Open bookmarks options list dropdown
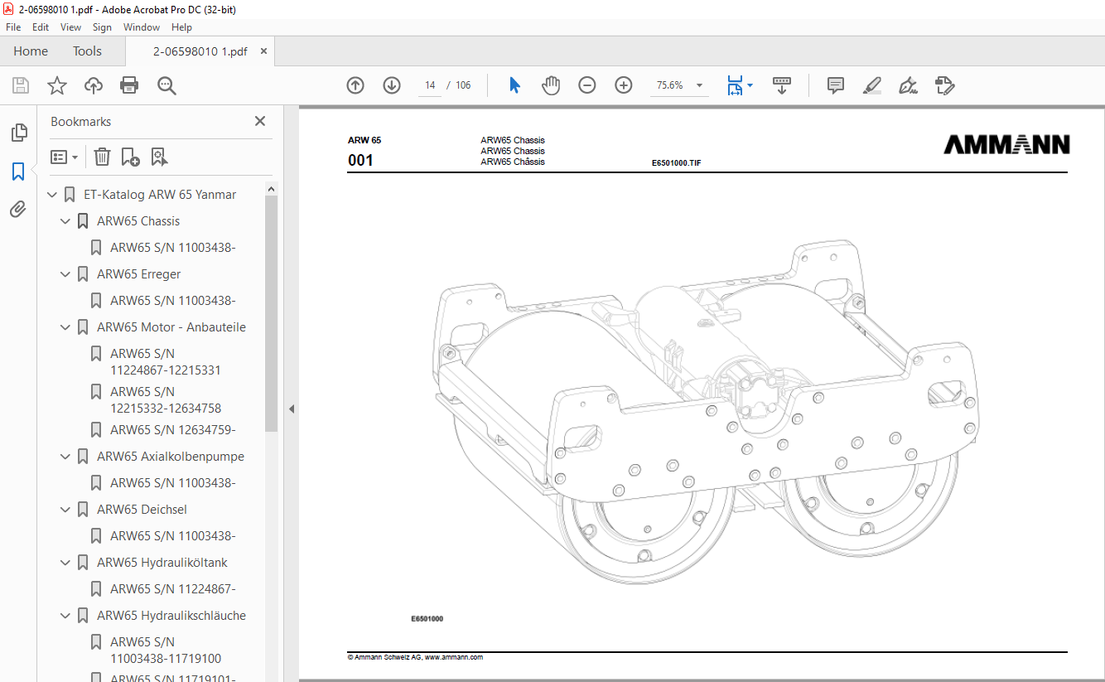Image resolution: width=1105 pixels, height=682 pixels. coord(64,157)
